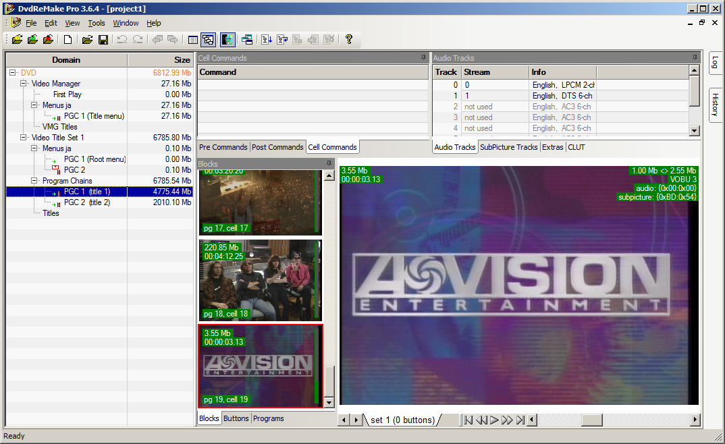Toggle the cascaded windows layout icon
Image resolution: width=725 pixels, height=444 pixels.
coord(208,40)
